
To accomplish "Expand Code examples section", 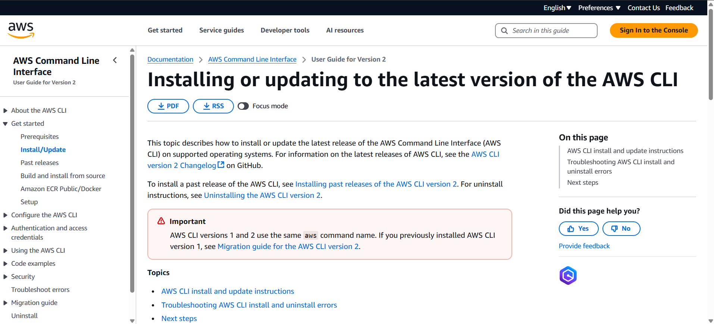I will coord(5,264).
